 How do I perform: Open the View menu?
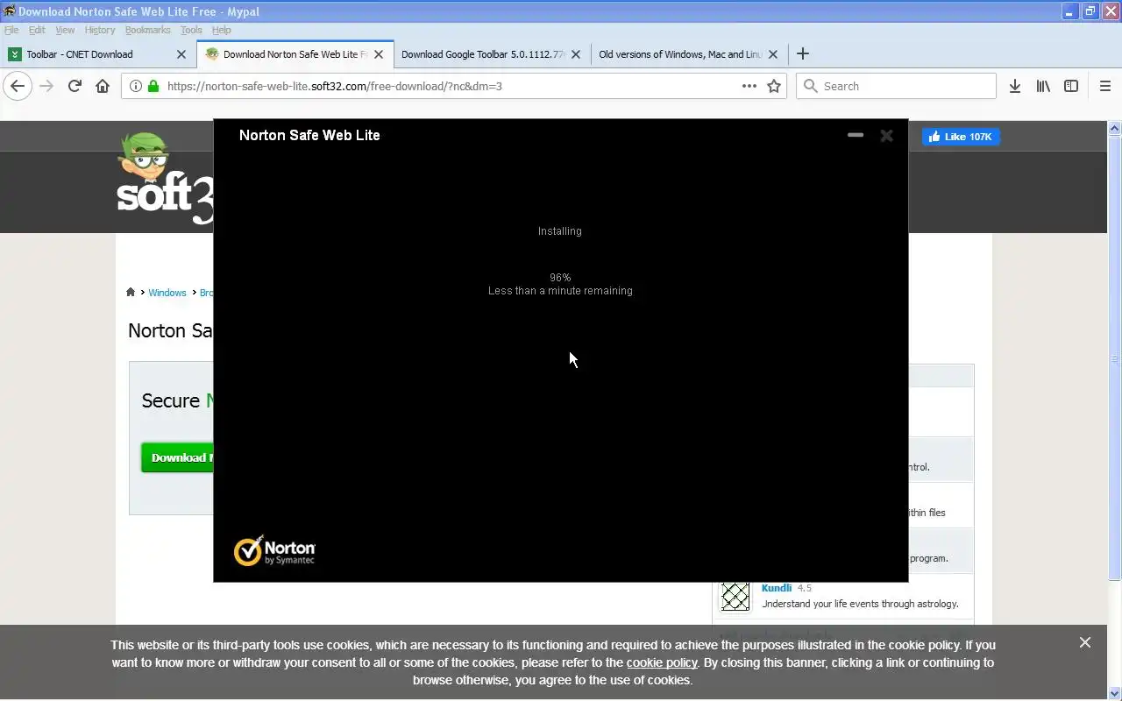click(65, 30)
